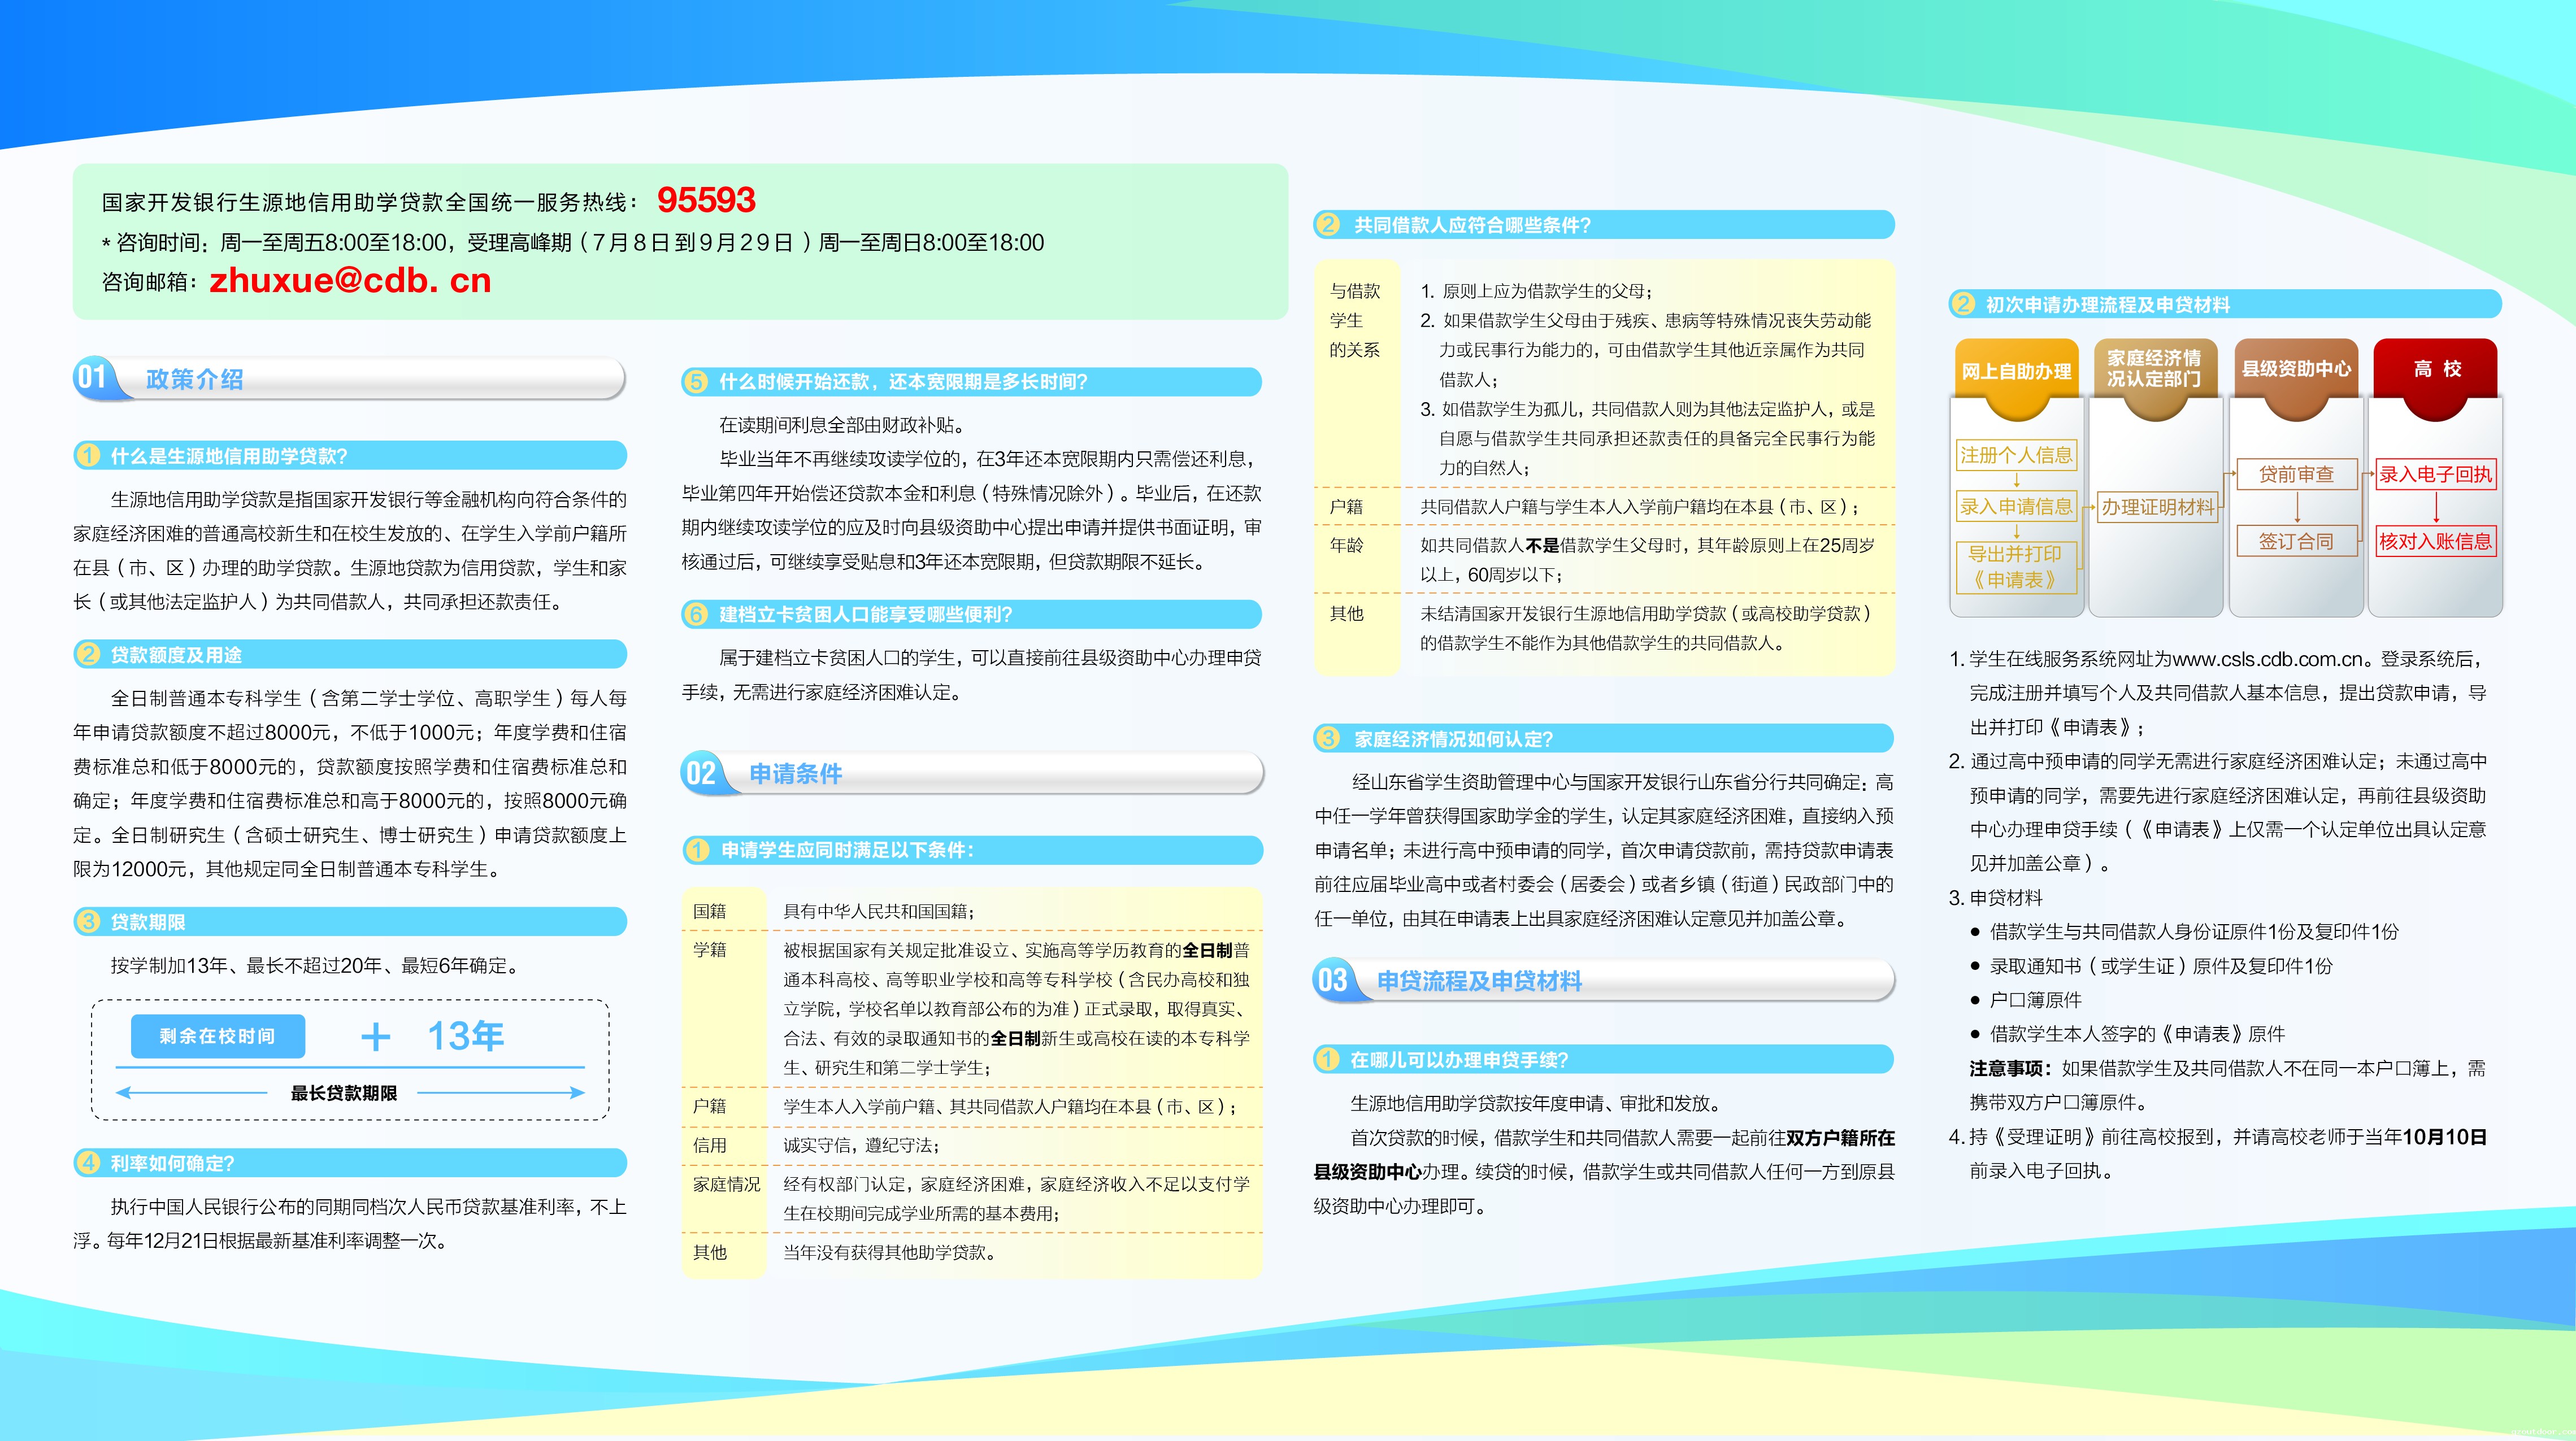Click the number 3 circle beside 贷款期限
This screenshot has height=1441, width=2576.
point(89,922)
